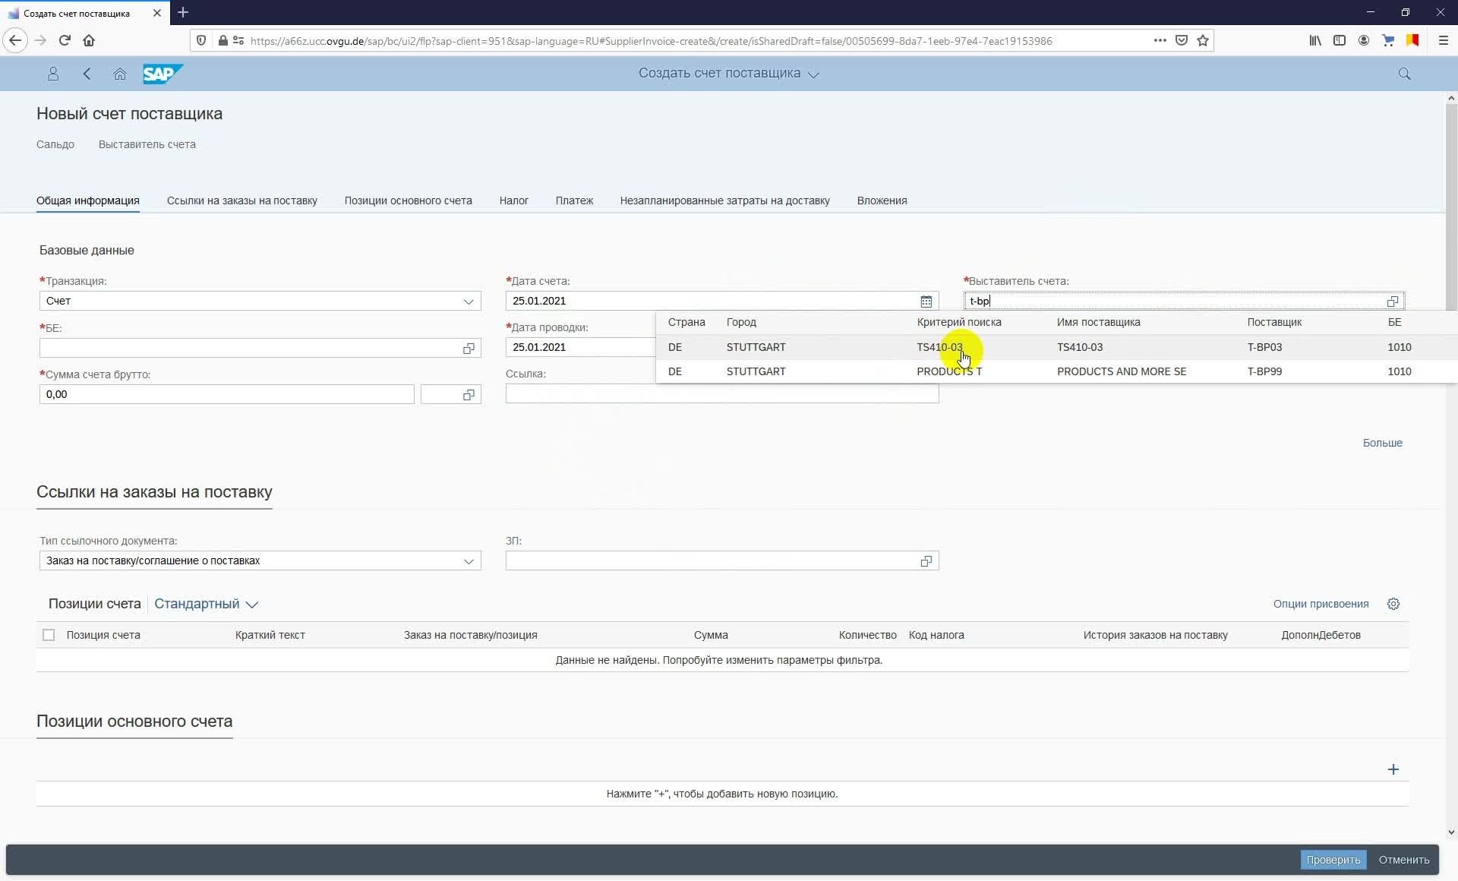Open Опции присвоения link
Viewport: 1458px width, 881px height.
click(x=1321, y=604)
